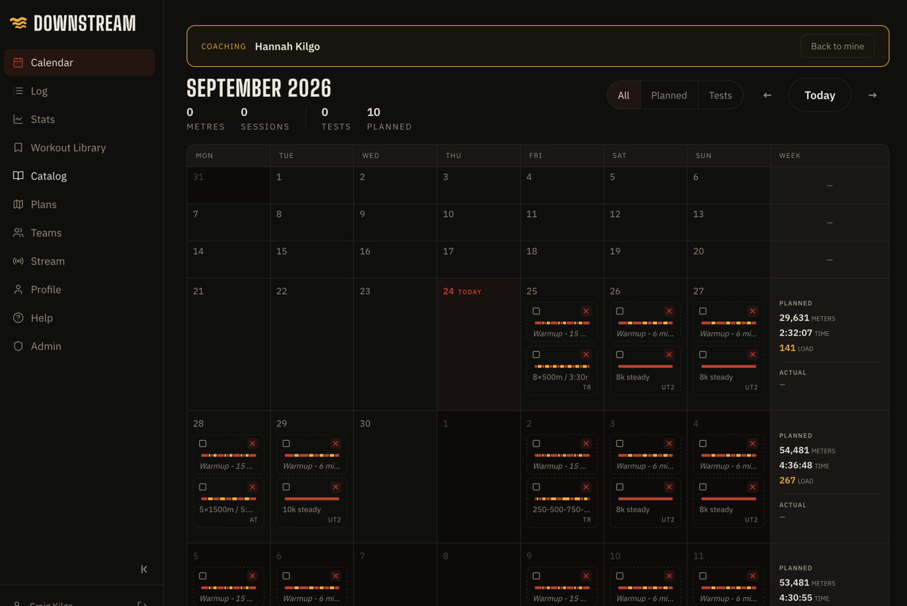Open the Calendar sidebar item
Screen dimensions: 907x606
point(79,62)
